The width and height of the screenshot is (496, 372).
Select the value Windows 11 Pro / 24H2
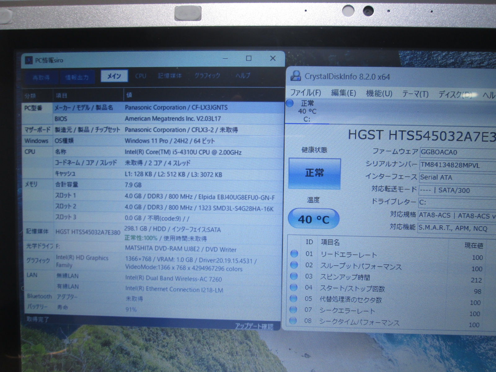tap(170, 141)
